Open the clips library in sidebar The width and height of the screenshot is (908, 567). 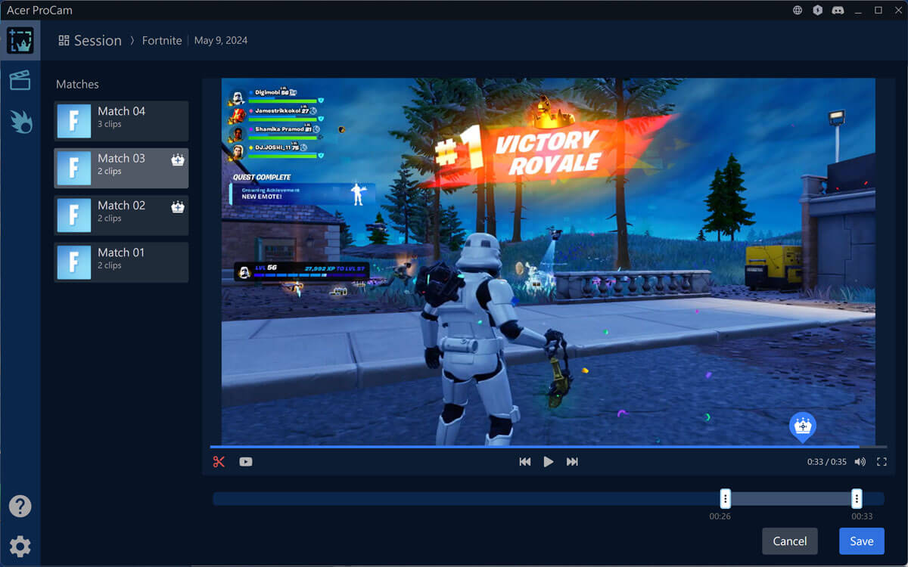(20, 80)
